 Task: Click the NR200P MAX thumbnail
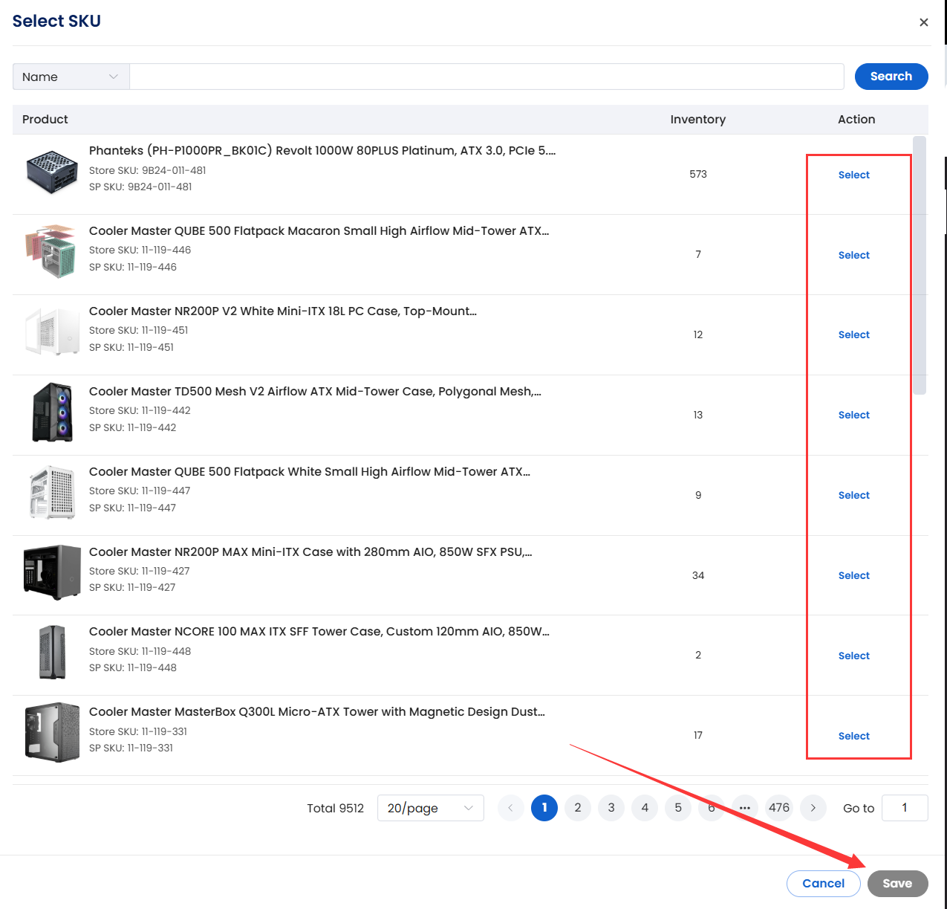coord(52,572)
